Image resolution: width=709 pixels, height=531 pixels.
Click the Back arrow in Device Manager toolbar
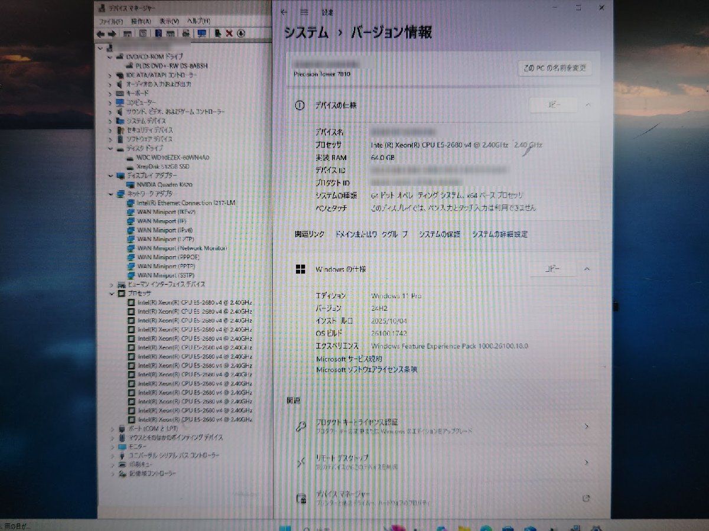100,34
